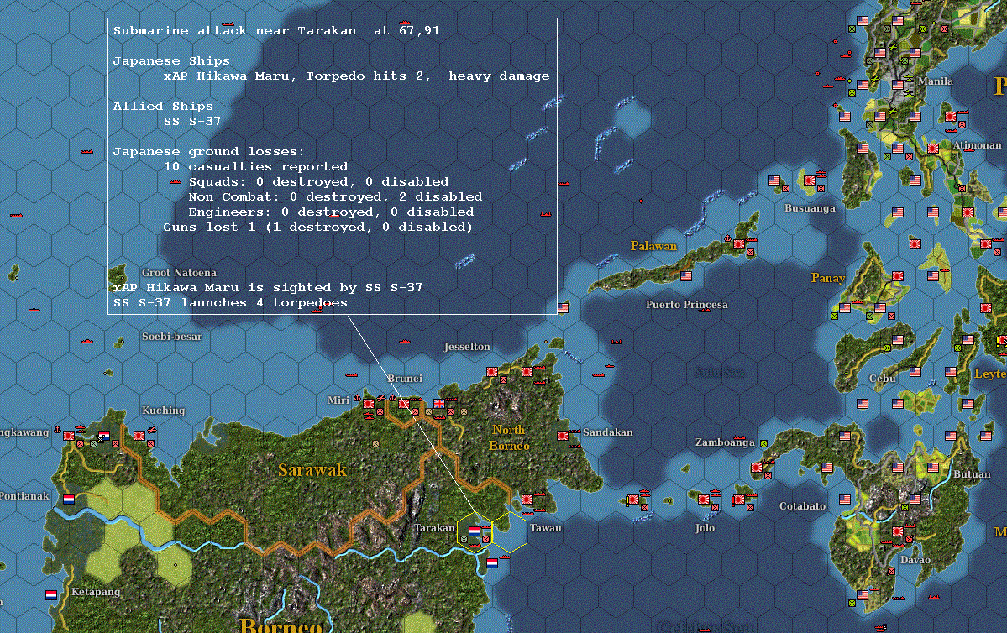Click the Cotabato map label
1007x633 pixels.
[x=802, y=506]
